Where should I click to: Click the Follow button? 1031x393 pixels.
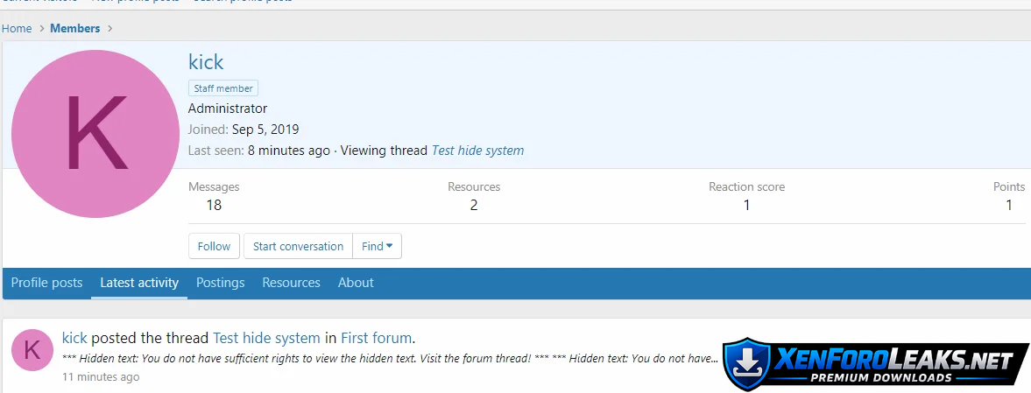(x=214, y=247)
